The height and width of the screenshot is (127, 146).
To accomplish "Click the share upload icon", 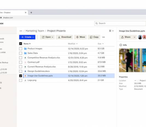I will point(122,37).
